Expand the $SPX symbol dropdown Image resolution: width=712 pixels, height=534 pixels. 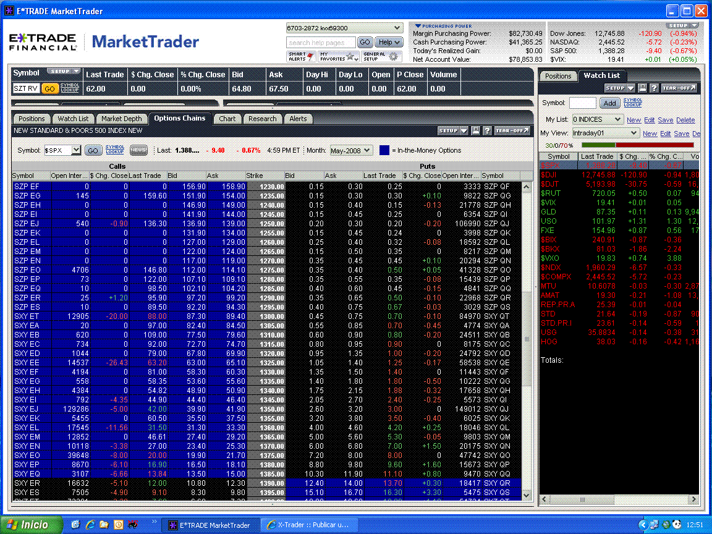click(76, 150)
